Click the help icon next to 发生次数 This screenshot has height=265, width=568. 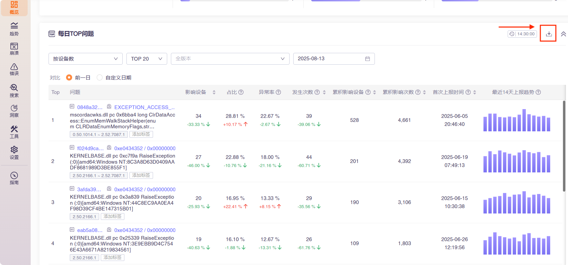click(x=317, y=92)
